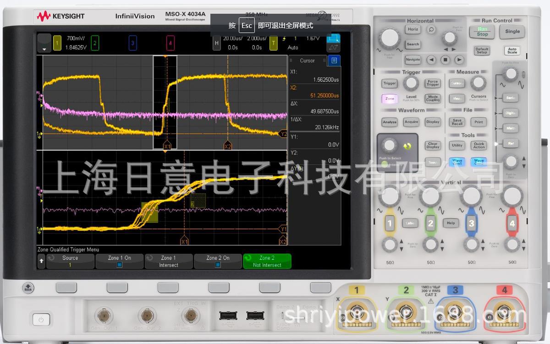Push the large Horizontal scale knob

389,38
